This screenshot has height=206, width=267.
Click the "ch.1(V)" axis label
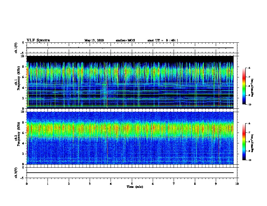[16, 48]
